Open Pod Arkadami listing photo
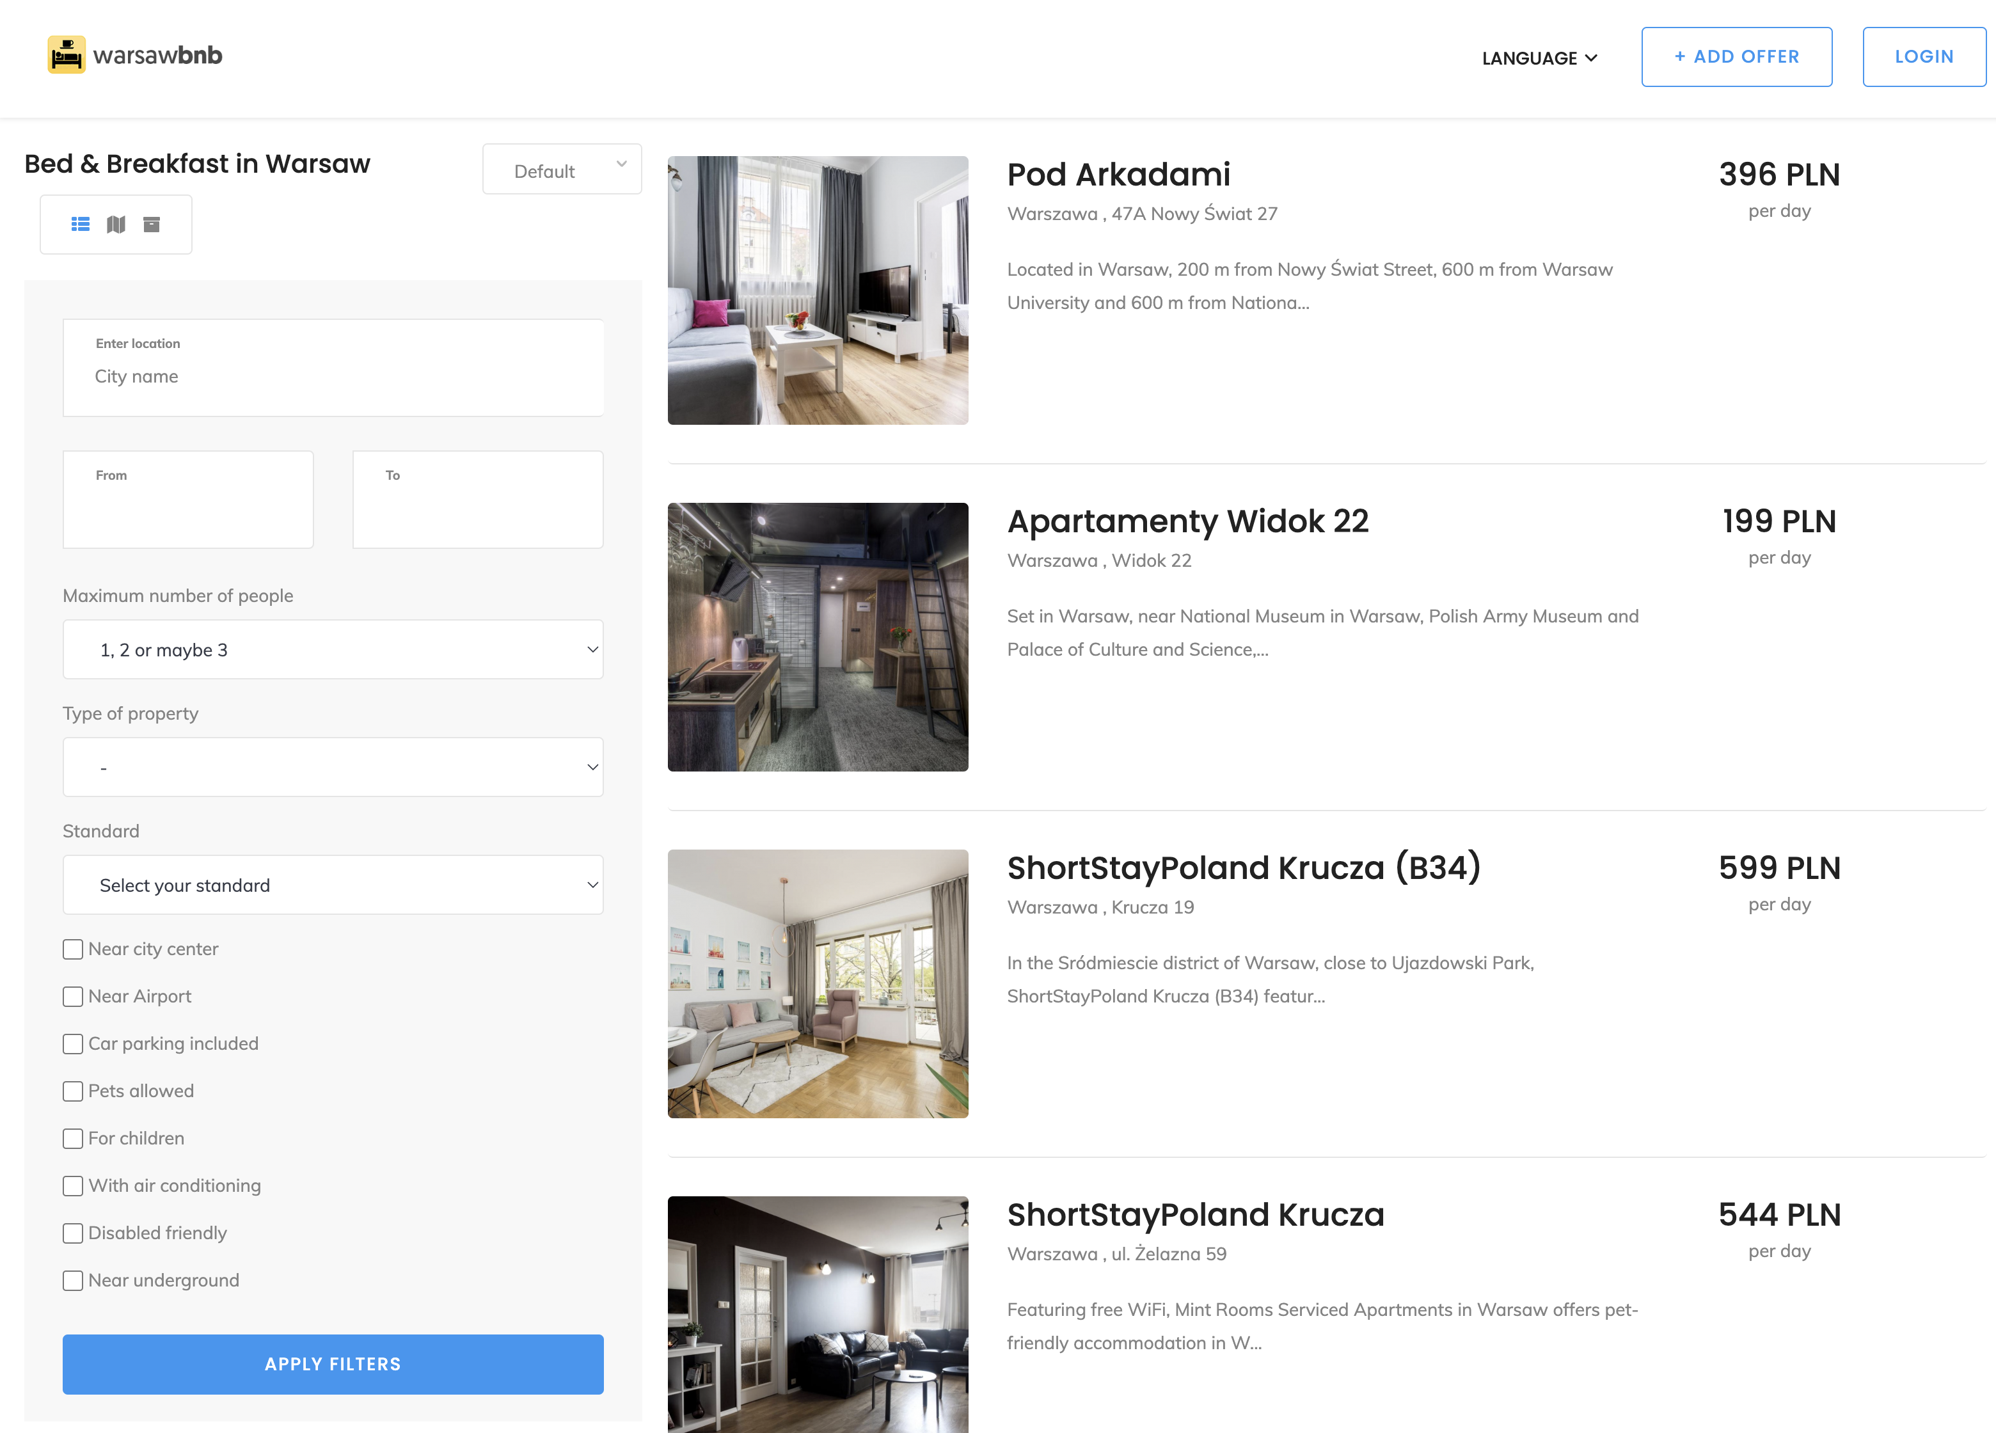Viewport: 1996px width, 1433px height. (x=818, y=290)
